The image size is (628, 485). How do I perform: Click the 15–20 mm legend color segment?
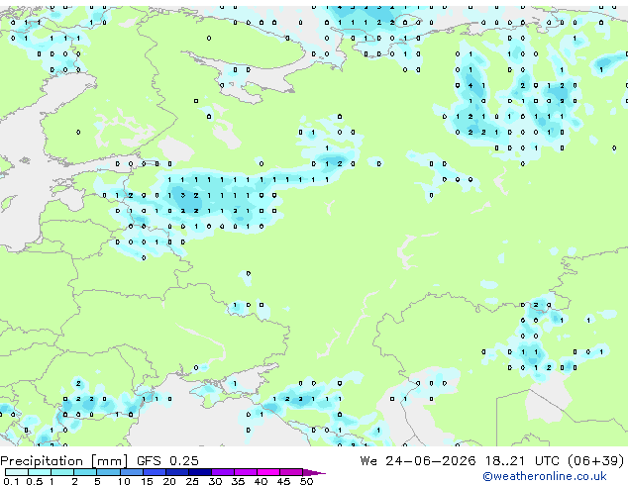[x=154, y=472]
